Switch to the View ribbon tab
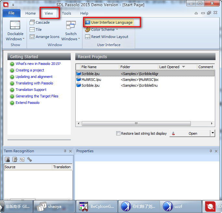 coord(49,13)
